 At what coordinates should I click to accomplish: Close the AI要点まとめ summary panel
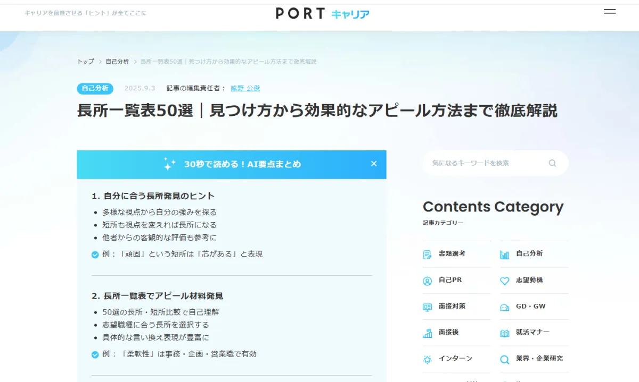(374, 164)
